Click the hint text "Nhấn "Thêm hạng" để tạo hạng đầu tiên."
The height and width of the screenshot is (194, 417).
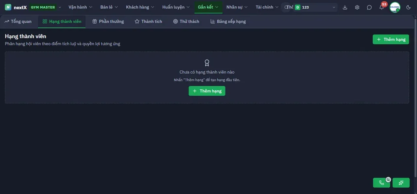tap(207, 80)
